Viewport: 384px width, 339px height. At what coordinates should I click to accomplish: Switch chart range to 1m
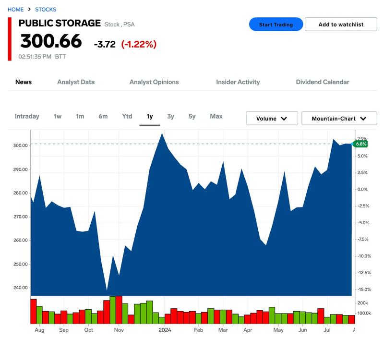pyautogui.click(x=80, y=116)
